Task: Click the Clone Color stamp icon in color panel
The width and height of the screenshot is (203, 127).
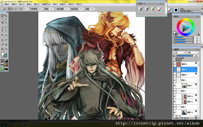Action: [x=198, y=35]
